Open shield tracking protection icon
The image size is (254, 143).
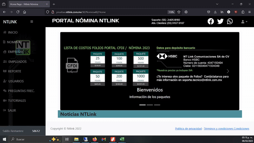tap(47, 12)
